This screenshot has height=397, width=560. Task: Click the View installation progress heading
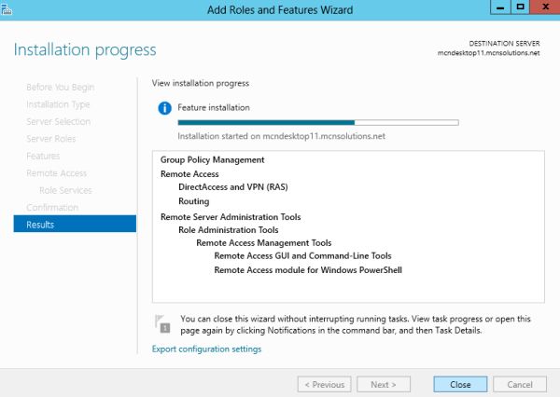[201, 83]
